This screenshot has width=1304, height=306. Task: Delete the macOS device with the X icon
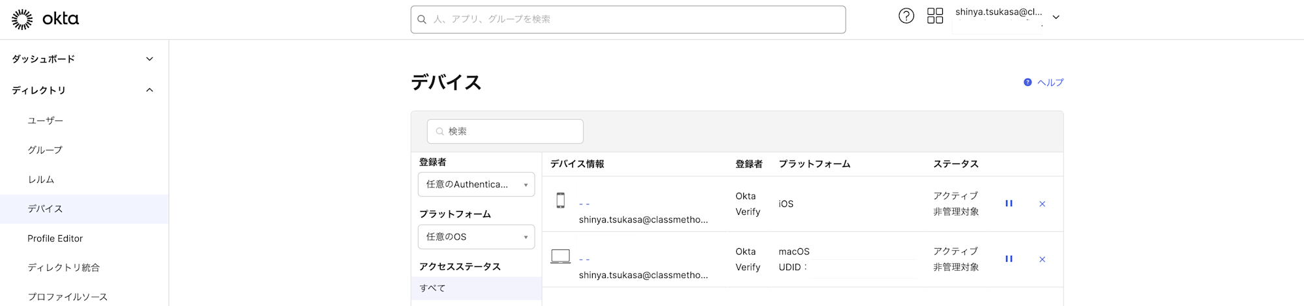point(1042,259)
